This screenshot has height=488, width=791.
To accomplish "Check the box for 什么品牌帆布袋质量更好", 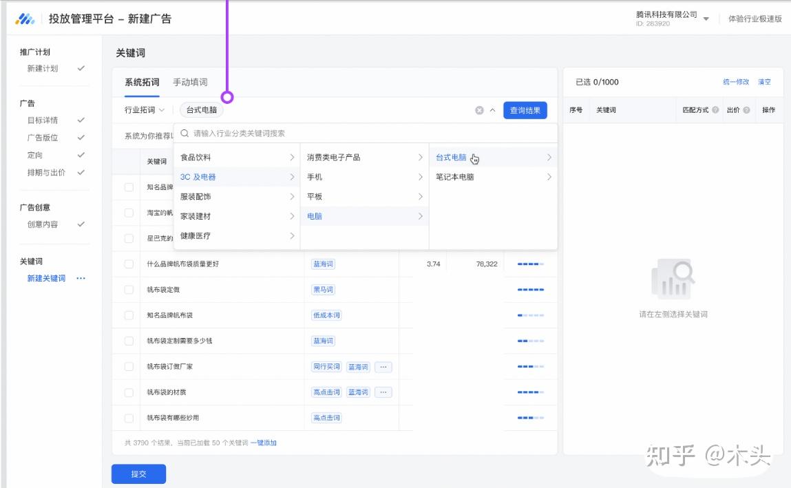I will pyautogui.click(x=129, y=264).
